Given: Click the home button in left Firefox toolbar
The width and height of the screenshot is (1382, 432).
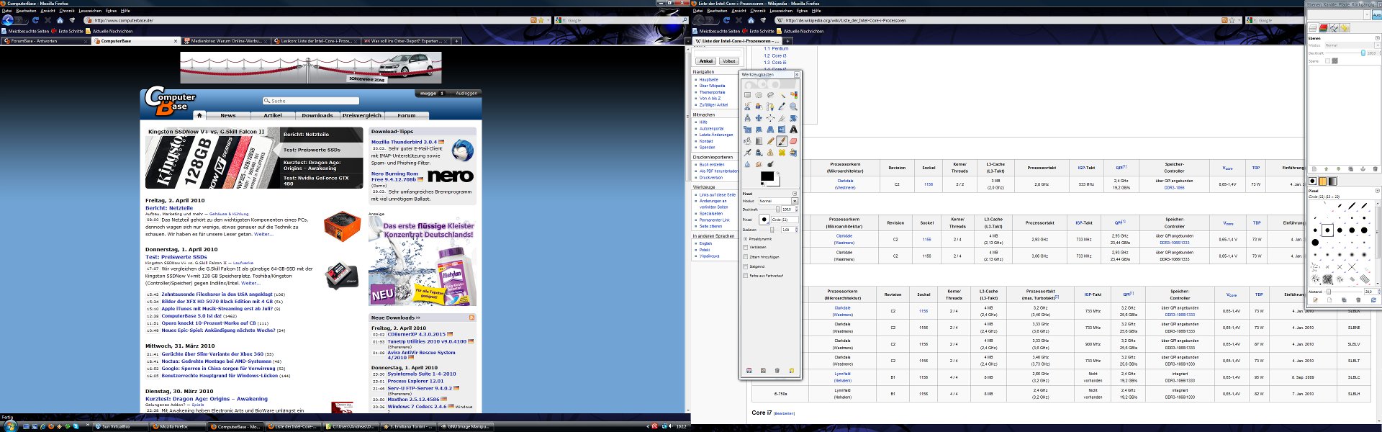Looking at the screenshot, I should [x=60, y=20].
